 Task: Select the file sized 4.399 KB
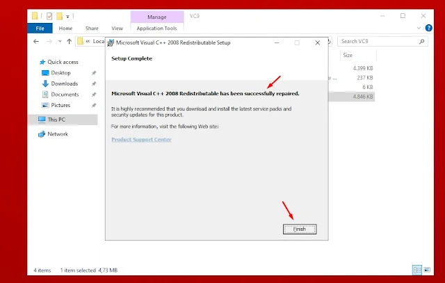coord(363,68)
